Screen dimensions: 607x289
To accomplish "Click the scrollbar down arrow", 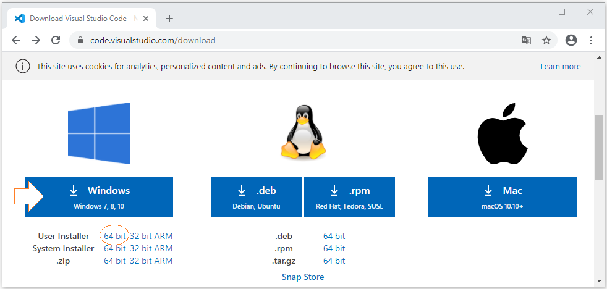I will point(599,281).
